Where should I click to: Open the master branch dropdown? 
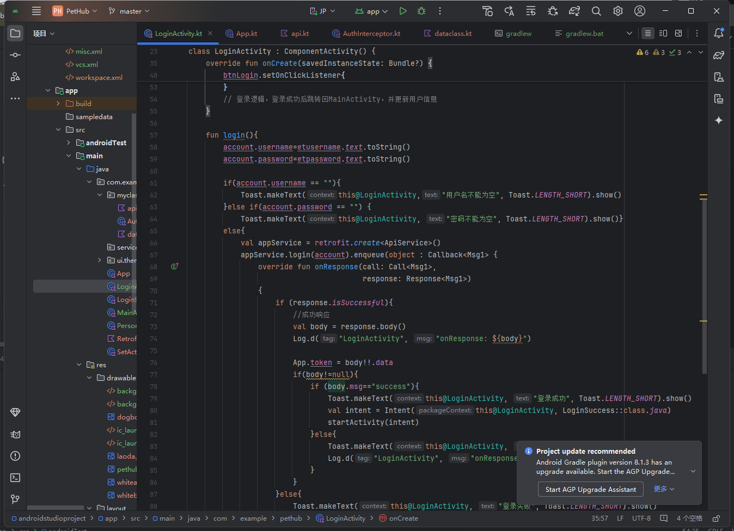click(129, 11)
